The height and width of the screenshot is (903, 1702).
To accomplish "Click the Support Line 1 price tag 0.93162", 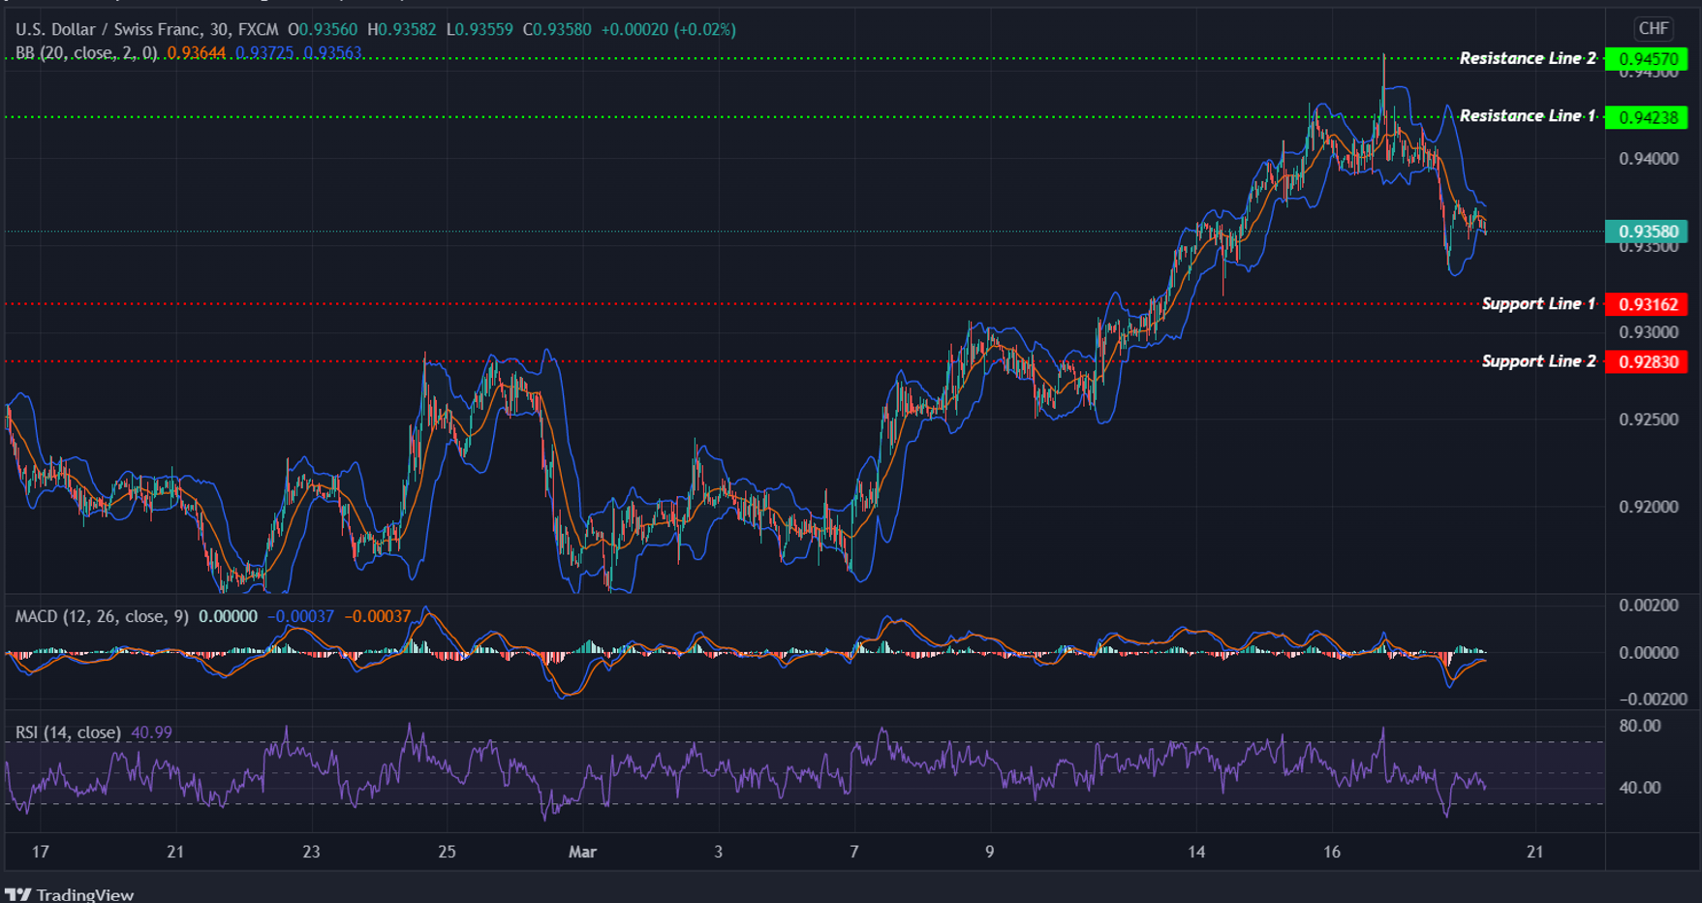I will pos(1648,303).
